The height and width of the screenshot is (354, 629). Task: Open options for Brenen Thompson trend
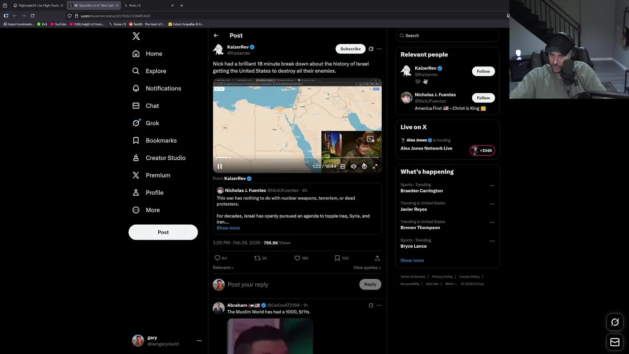pyautogui.click(x=492, y=223)
